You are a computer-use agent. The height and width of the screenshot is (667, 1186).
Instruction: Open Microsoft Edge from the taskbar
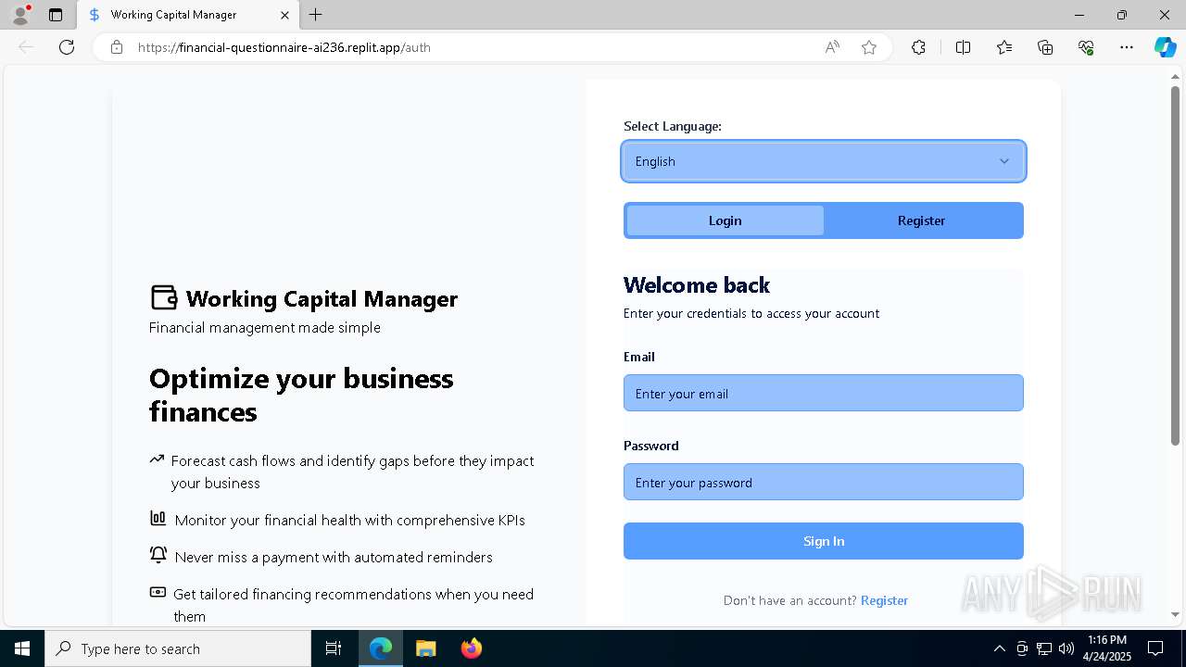(381, 648)
